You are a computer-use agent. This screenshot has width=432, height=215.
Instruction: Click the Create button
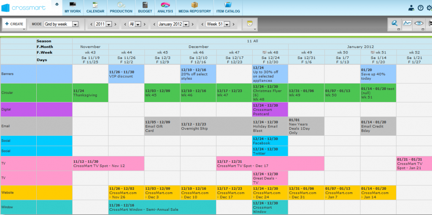click(x=14, y=24)
